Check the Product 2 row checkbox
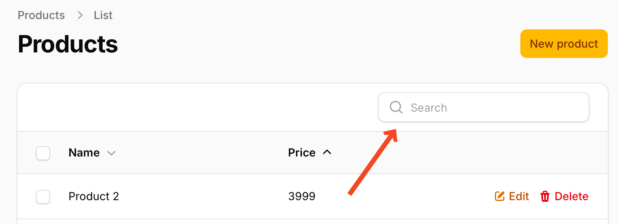 click(x=43, y=197)
